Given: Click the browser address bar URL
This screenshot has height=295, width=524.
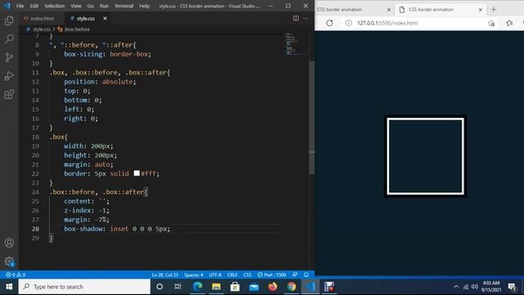Looking at the screenshot, I should (387, 23).
